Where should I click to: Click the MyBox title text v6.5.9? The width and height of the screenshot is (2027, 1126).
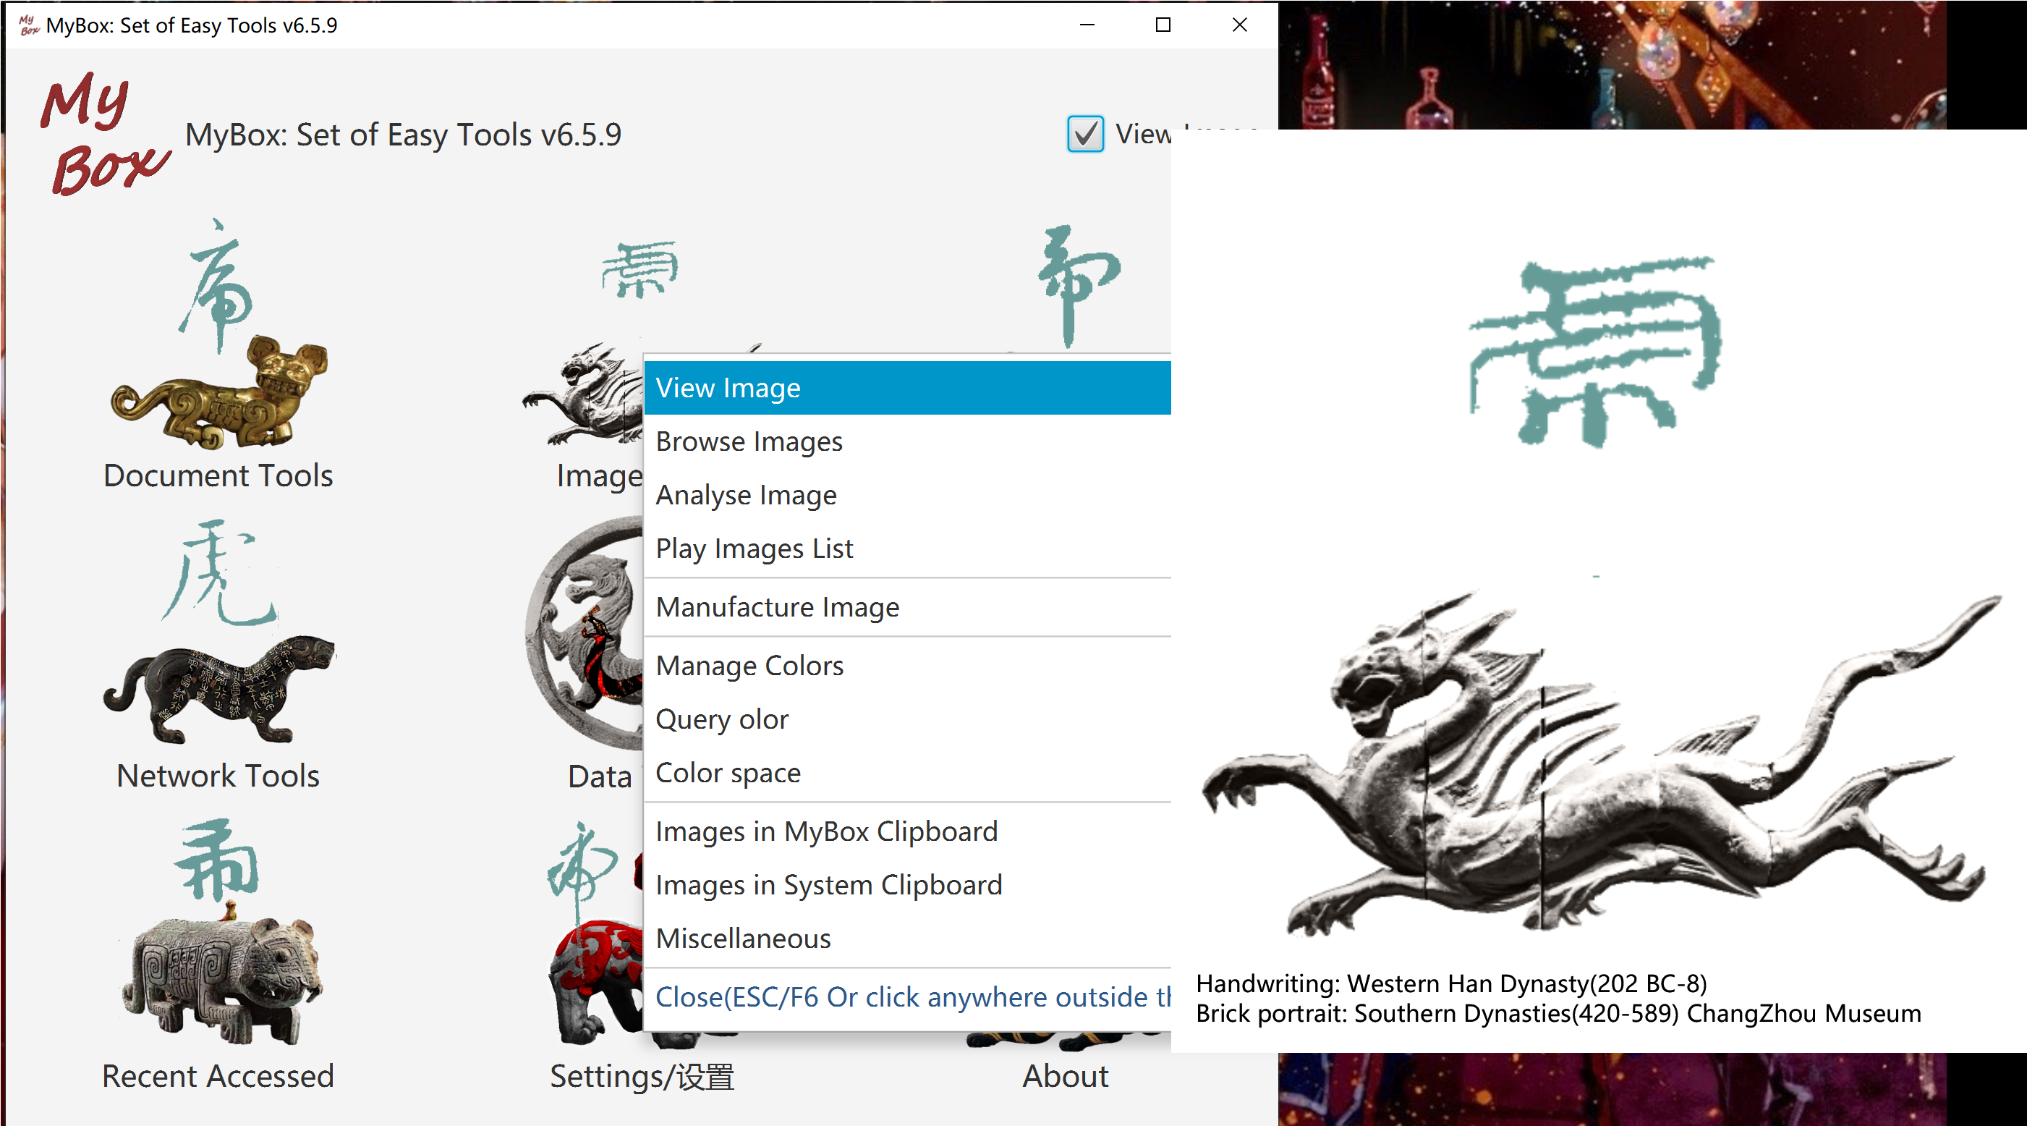(403, 135)
